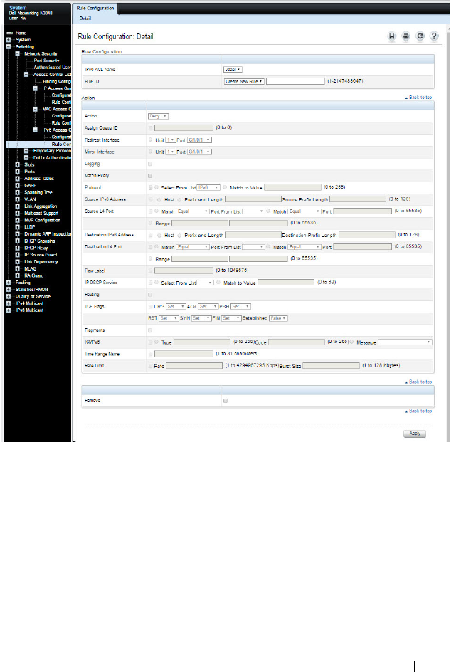Screen dimensions: 456x672
Task: Expand the VLAN tree node
Action: (18, 199)
